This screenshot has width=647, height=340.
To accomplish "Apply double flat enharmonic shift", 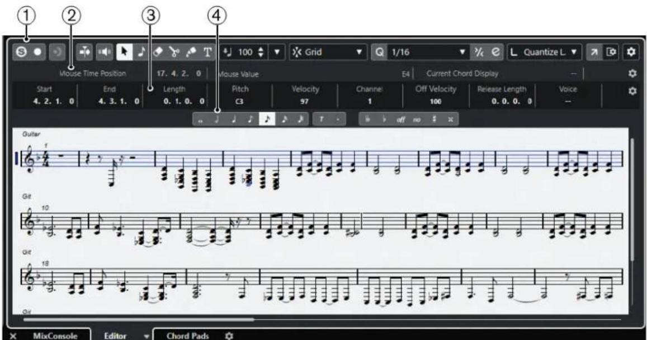I will coord(367,119).
